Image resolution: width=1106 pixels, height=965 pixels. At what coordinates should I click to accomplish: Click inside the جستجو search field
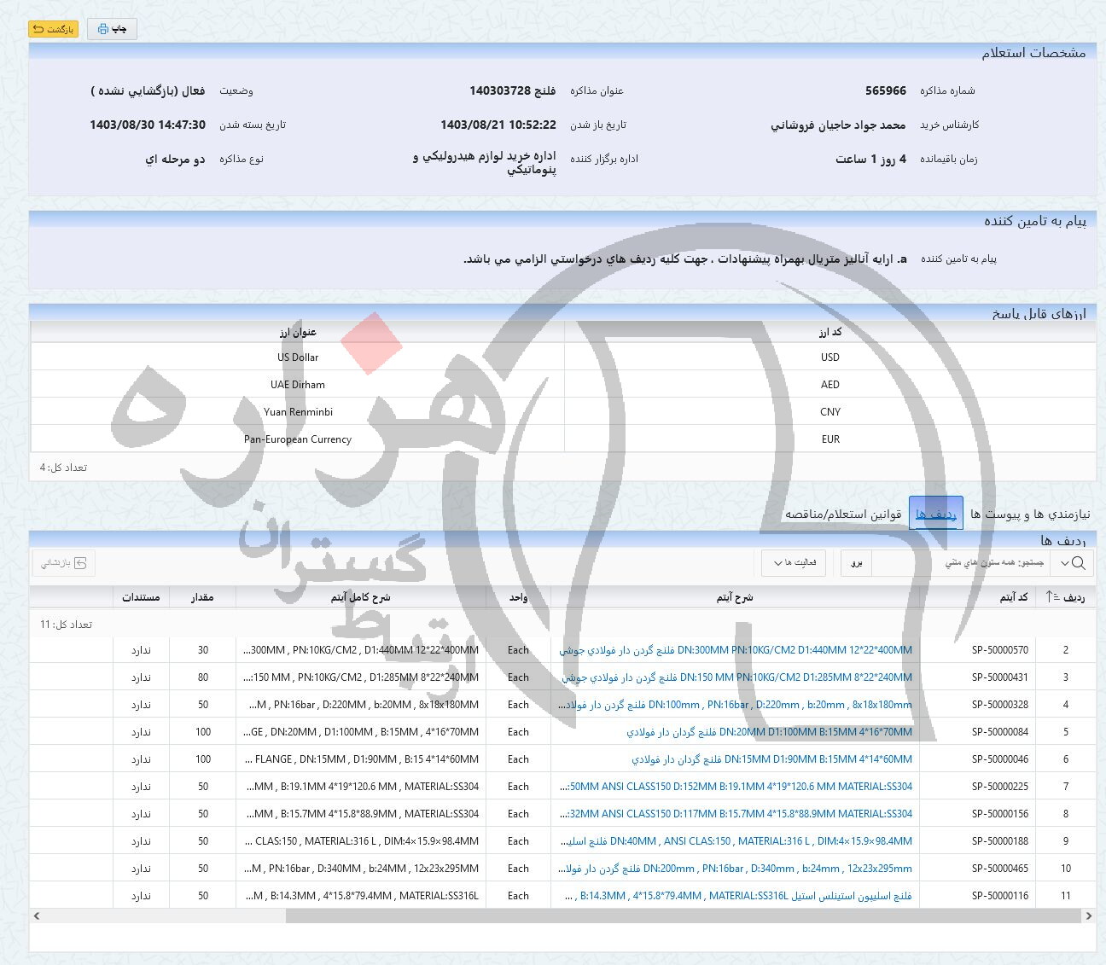[981, 563]
